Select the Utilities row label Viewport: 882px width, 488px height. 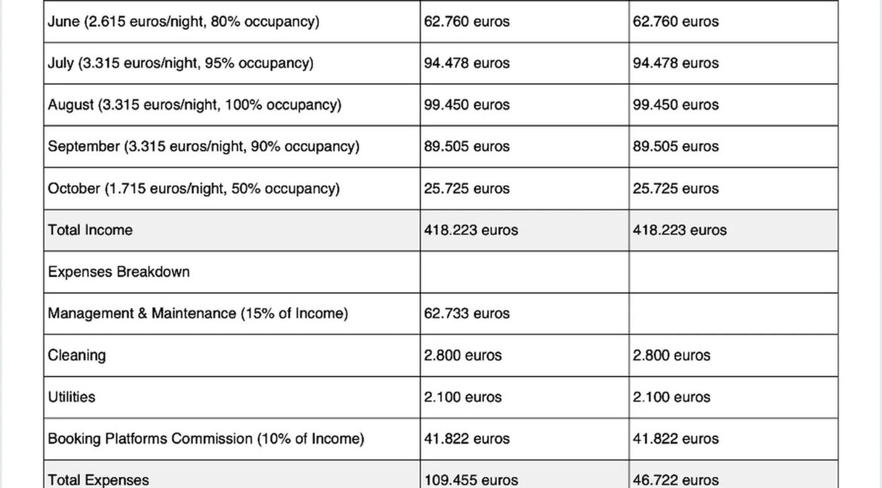pyautogui.click(x=72, y=397)
